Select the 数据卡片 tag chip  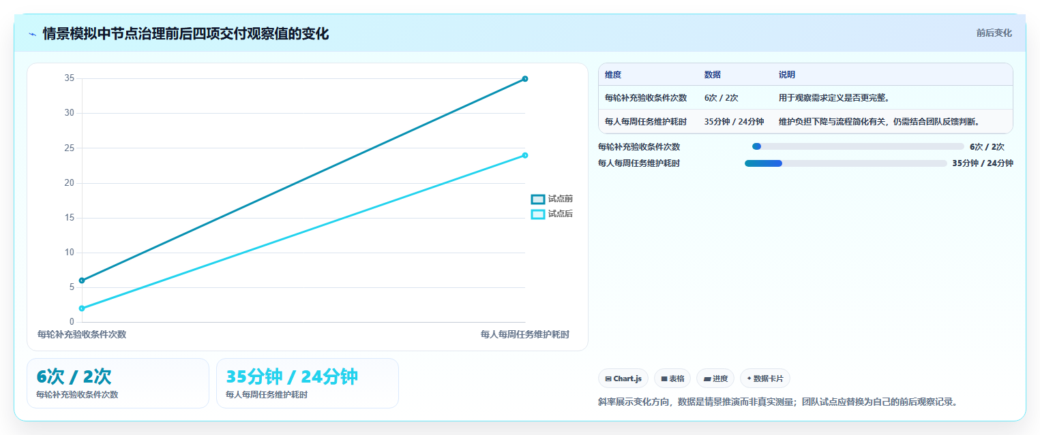coord(765,378)
